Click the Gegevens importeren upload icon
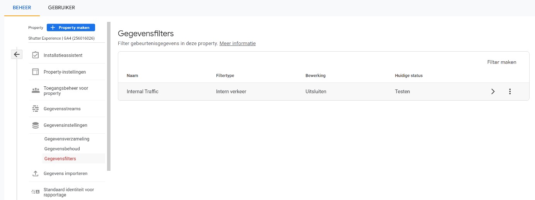The height and width of the screenshot is (200, 535). coord(35,173)
